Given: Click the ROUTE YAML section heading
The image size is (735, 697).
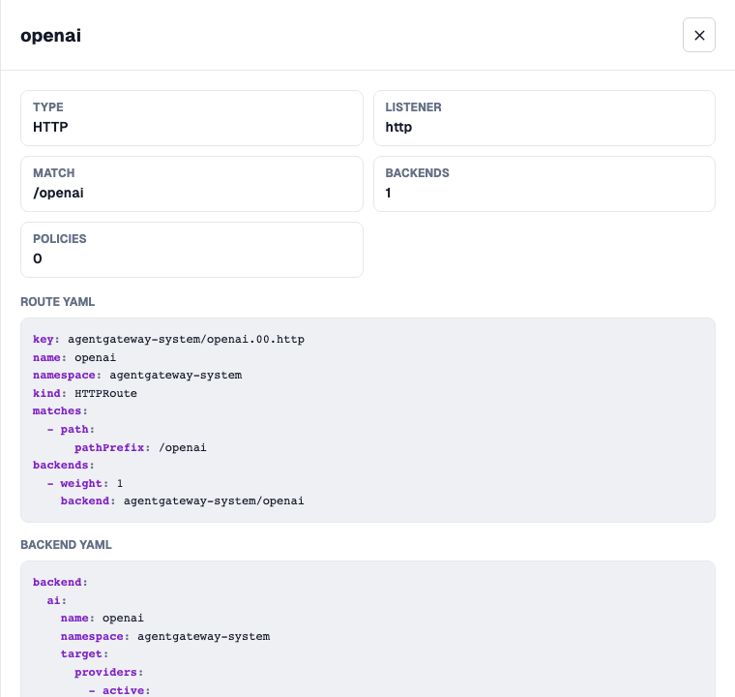Looking at the screenshot, I should click(58, 302).
